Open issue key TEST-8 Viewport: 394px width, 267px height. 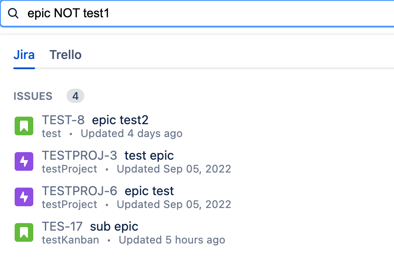[63, 120]
